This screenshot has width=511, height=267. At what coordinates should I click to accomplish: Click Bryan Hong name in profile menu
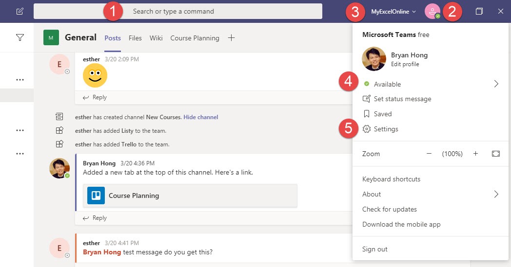[409, 55]
